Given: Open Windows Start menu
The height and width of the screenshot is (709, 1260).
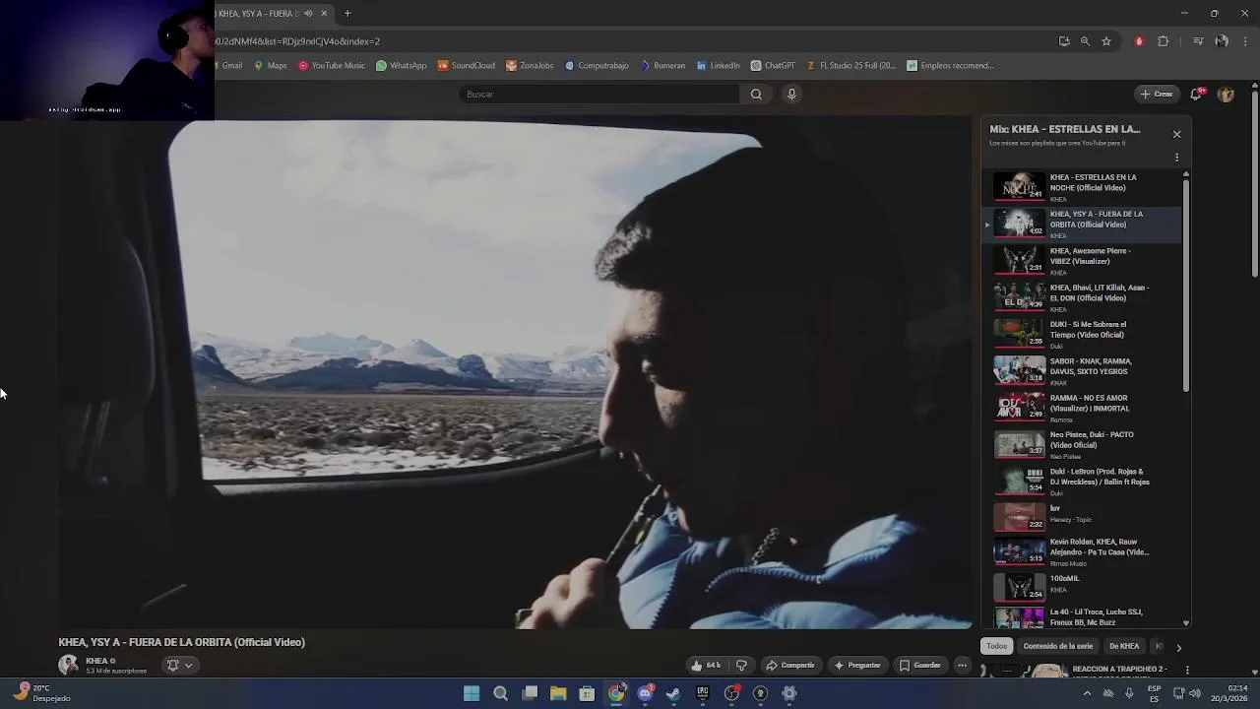Looking at the screenshot, I should [472, 693].
